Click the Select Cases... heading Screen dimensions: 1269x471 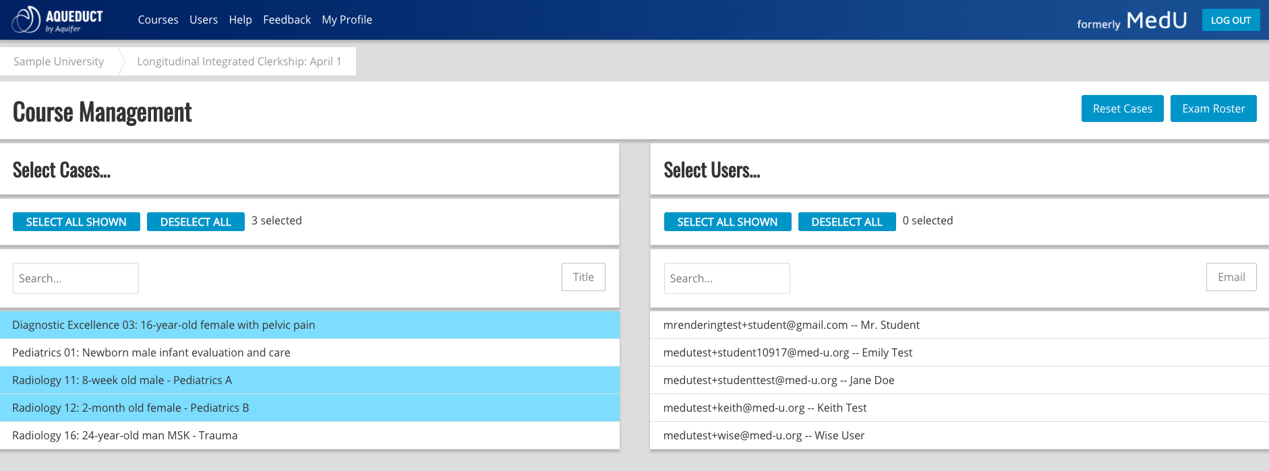[x=61, y=170]
